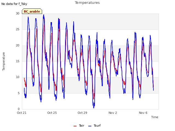The width and height of the screenshot is (175, 131).
Task: Click the Temperature y-axis label
Action: [x=4, y=61]
